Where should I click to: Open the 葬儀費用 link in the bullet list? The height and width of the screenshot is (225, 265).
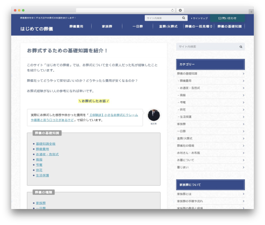42,149
